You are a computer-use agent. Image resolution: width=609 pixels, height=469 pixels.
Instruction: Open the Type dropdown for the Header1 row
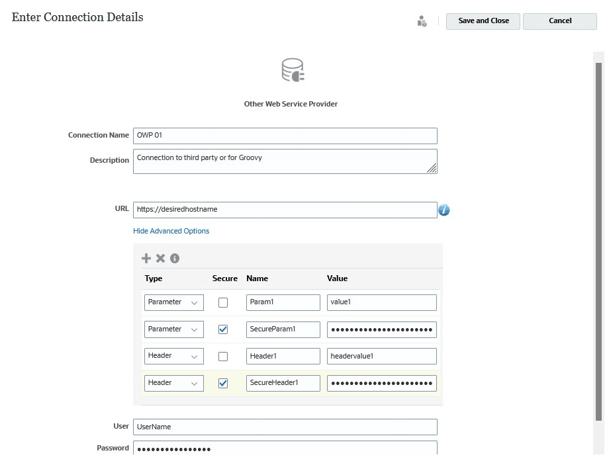tap(173, 355)
